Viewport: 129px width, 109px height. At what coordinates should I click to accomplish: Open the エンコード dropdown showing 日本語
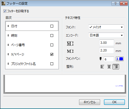coord(106,35)
